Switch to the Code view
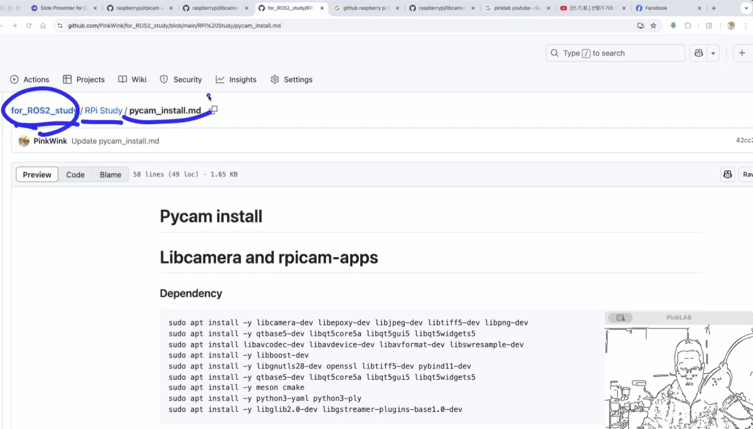This screenshot has width=753, height=429. 75,174
